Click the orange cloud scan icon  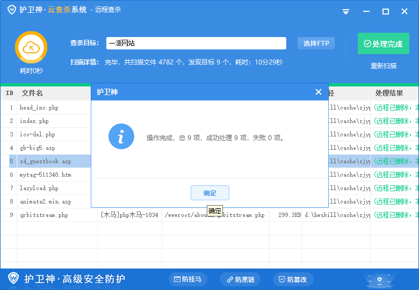tap(31, 47)
